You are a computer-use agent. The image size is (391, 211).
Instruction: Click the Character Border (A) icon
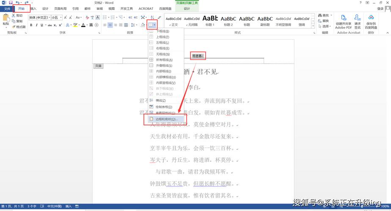(x=98, y=17)
